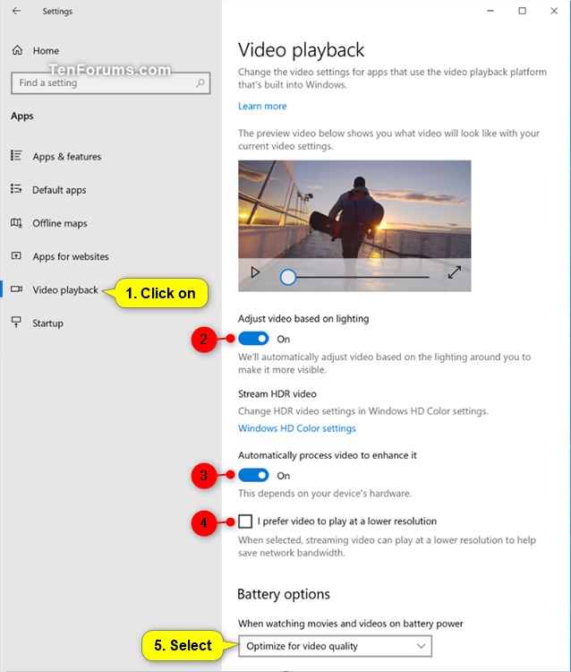571x672 pixels.
Task: Click the preview video seek slider handle
Action: click(288, 277)
